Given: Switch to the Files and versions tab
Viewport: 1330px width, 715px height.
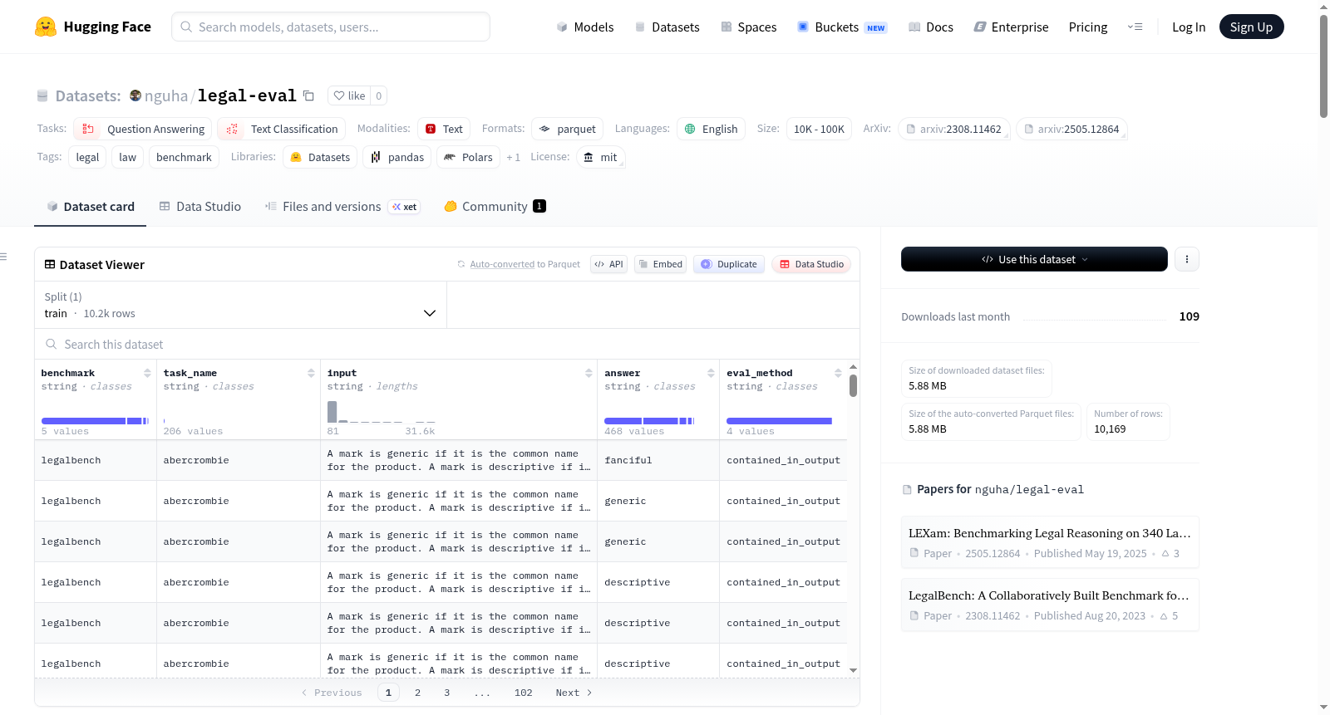Looking at the screenshot, I should pos(342,206).
